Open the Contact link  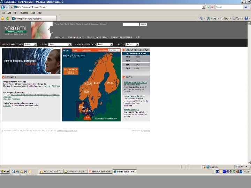point(103,24)
